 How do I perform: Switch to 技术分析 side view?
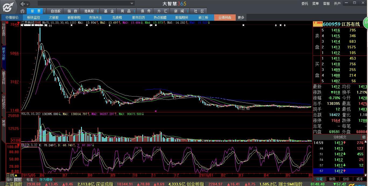click(4, 53)
